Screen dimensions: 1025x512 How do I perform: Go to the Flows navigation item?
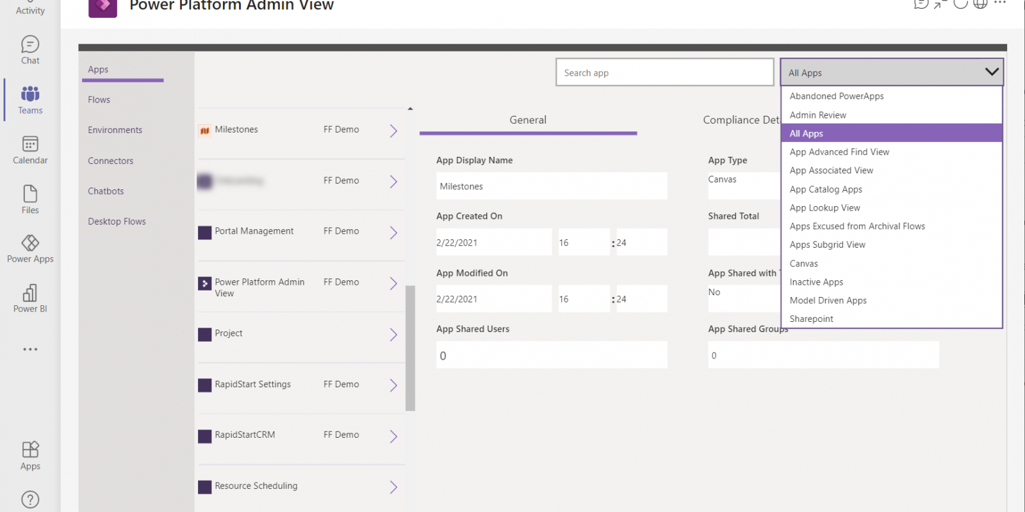tap(99, 99)
